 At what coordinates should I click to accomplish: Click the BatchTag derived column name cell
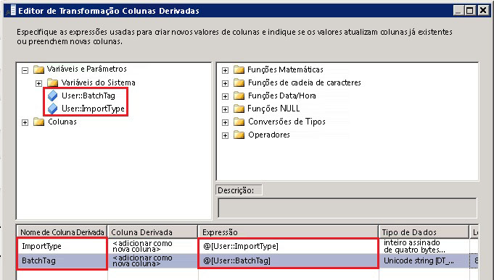[62, 261]
